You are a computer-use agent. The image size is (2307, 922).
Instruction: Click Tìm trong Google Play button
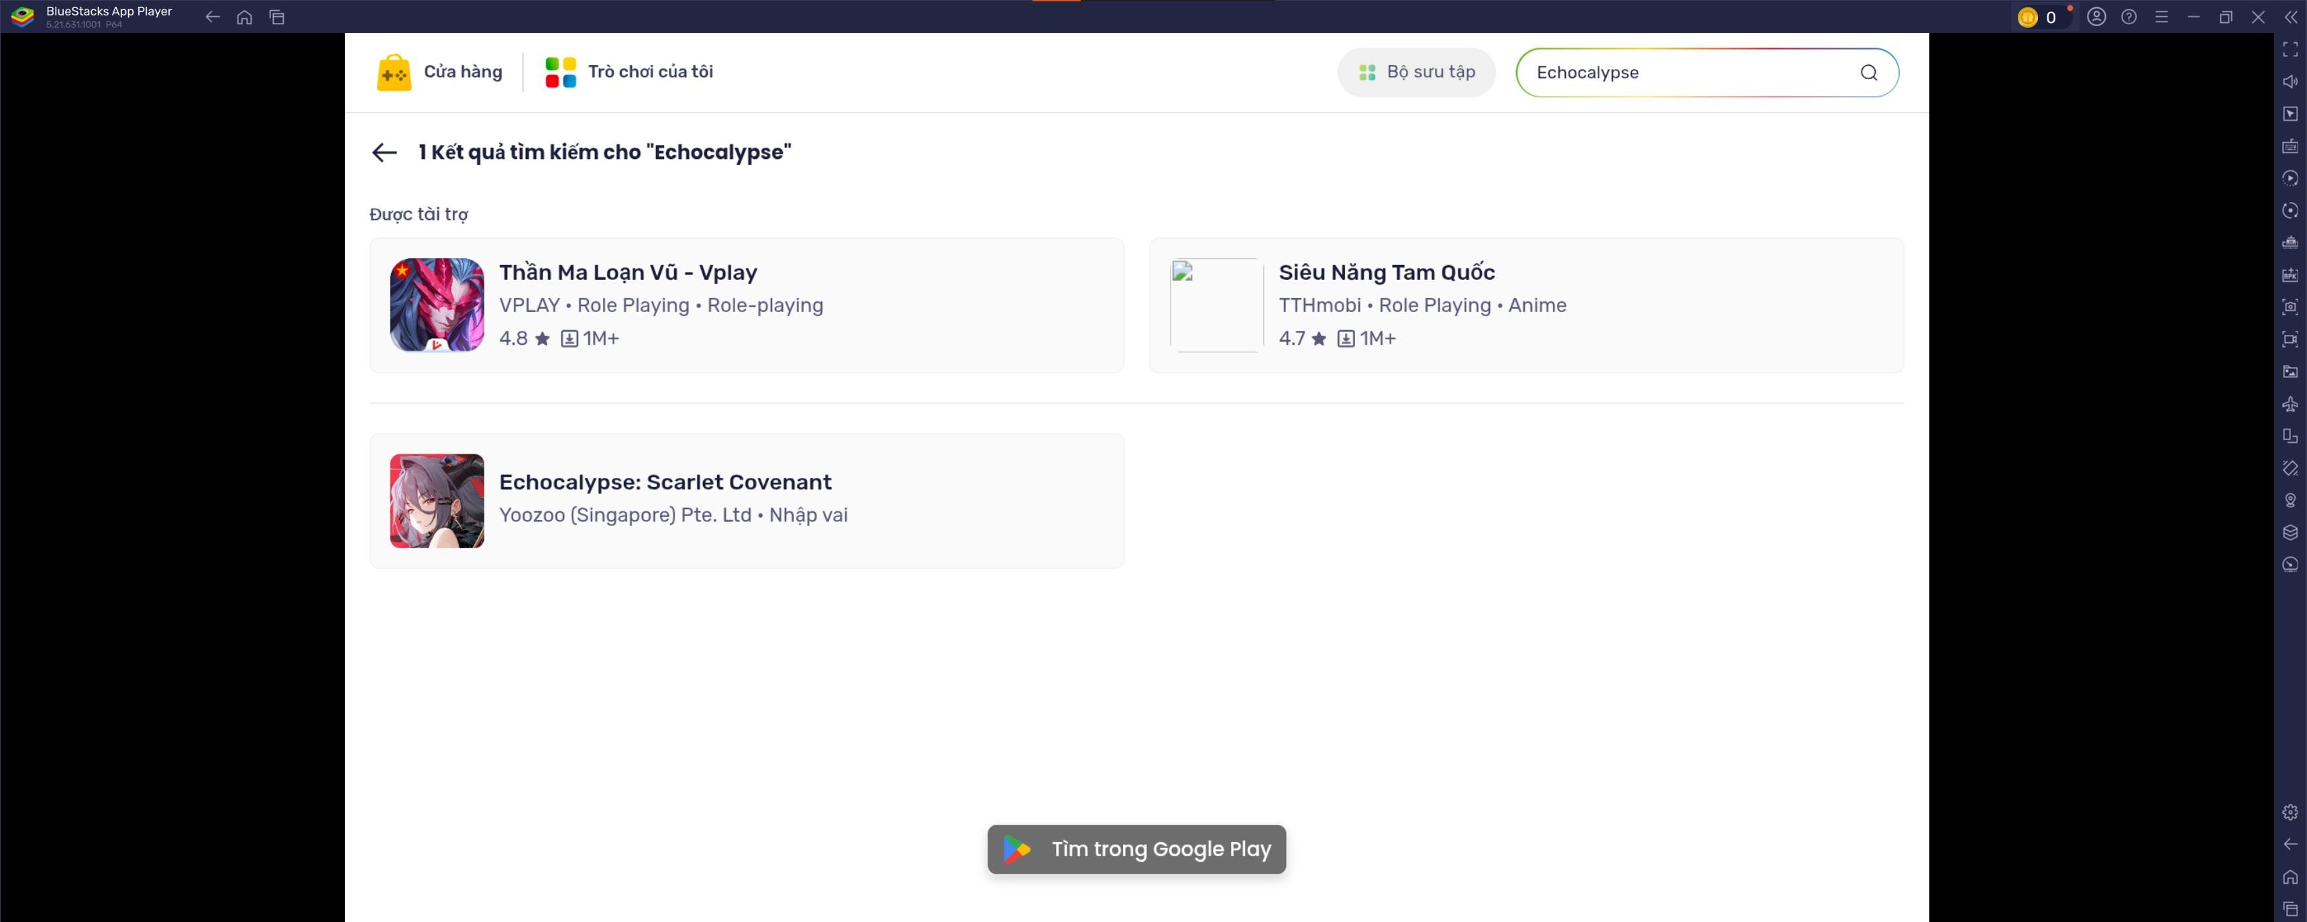point(1136,850)
